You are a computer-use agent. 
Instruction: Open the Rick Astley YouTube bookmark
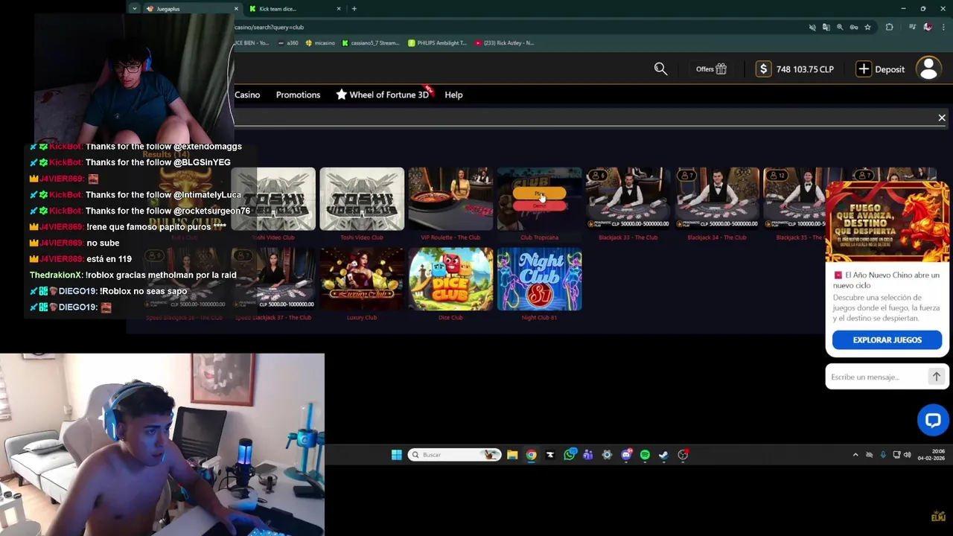point(505,43)
